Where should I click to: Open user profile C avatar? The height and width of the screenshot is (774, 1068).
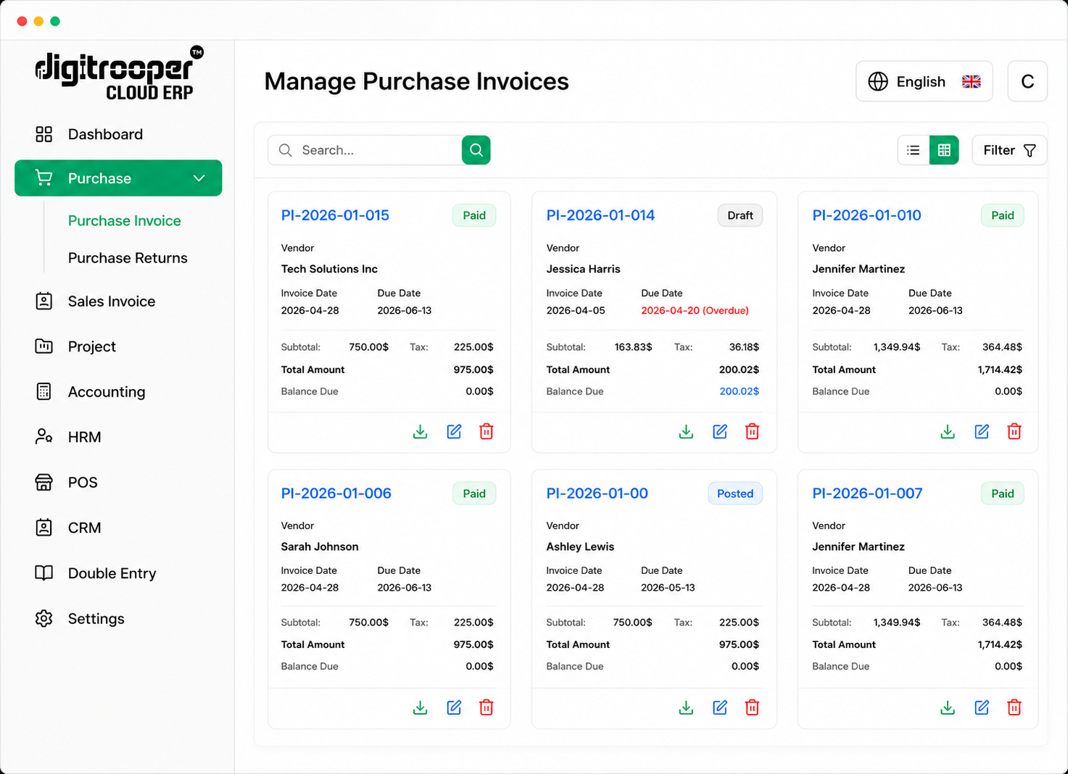coord(1027,81)
